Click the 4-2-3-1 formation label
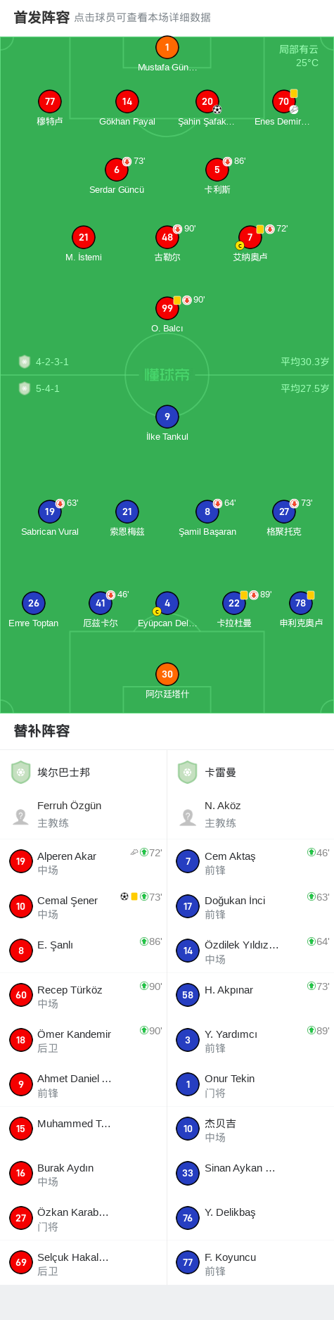The image size is (334, 1320). [52, 362]
